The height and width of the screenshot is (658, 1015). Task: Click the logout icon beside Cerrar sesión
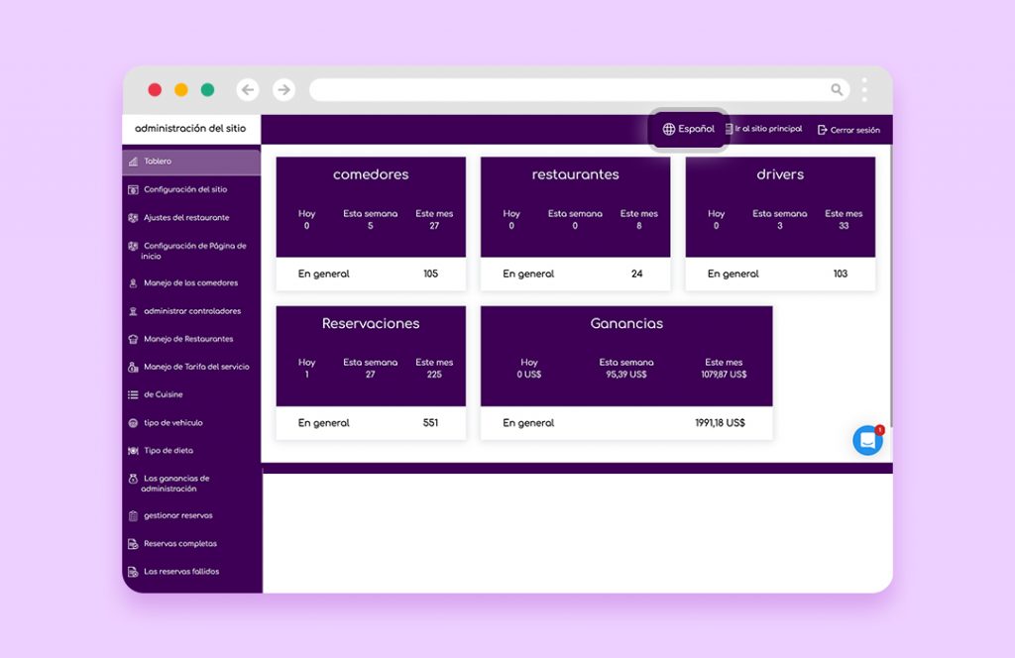pos(822,130)
